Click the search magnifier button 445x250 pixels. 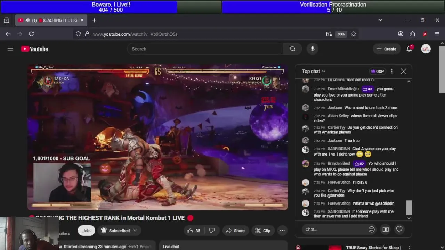coord(293,49)
